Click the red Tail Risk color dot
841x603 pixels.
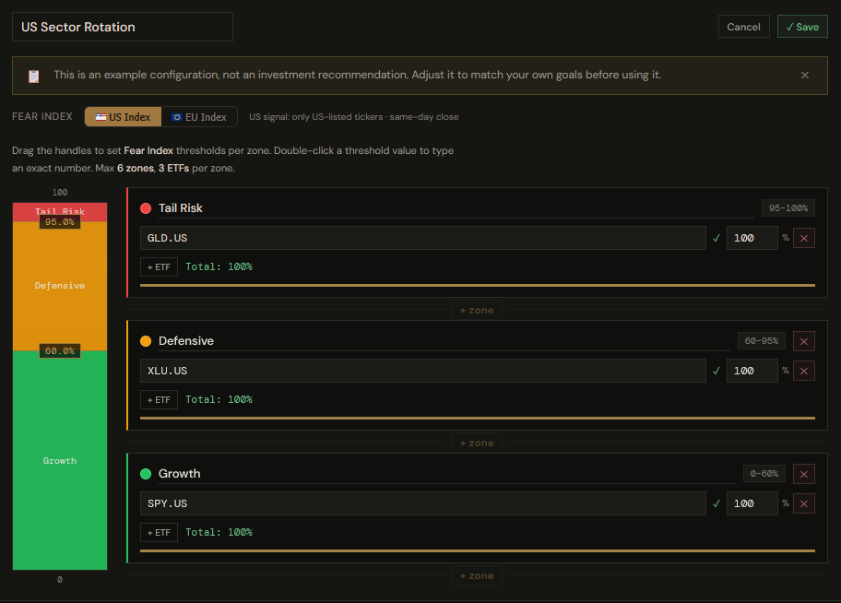click(x=146, y=208)
